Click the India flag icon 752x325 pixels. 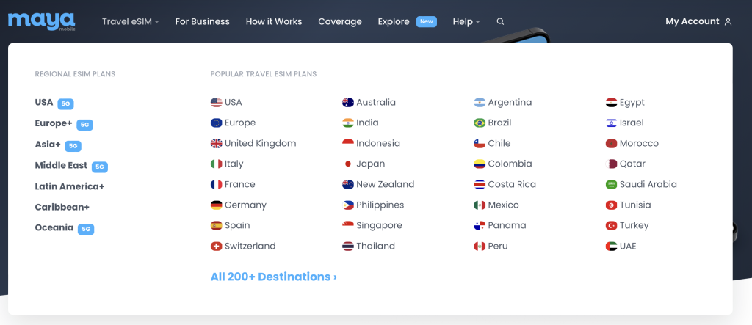click(347, 123)
